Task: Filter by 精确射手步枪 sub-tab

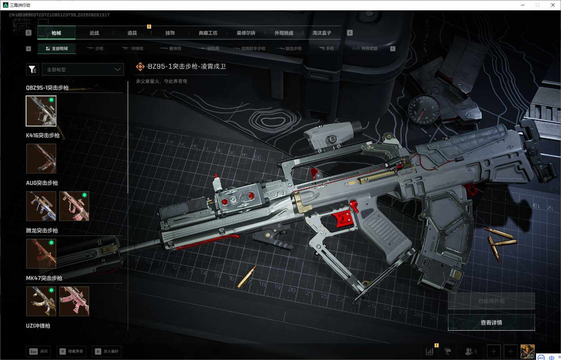Action: 249,49
